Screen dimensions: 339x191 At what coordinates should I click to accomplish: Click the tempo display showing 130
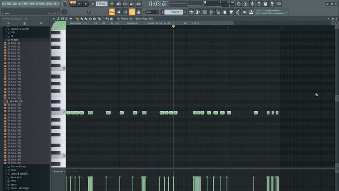pos(101,4)
